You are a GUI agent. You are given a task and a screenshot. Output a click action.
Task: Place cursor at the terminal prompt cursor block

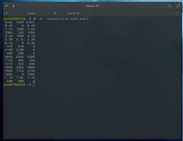pyautogui.click(x=34, y=85)
